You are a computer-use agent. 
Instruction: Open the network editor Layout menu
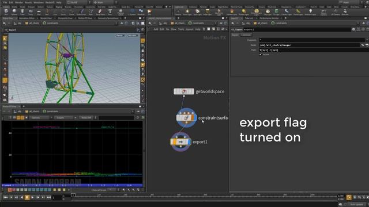[190, 29]
